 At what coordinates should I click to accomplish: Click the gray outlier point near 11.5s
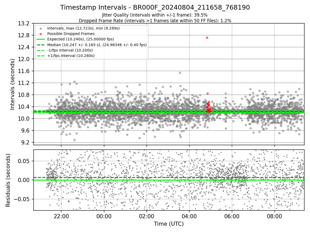[180, 73]
